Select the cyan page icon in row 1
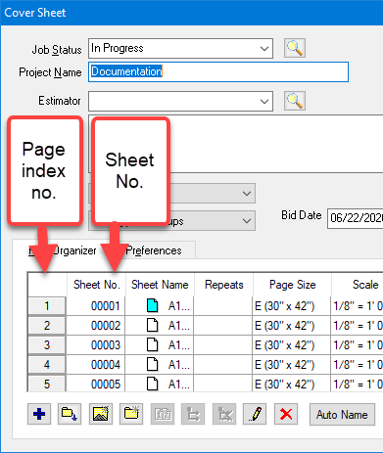This screenshot has height=453, width=383. [152, 306]
